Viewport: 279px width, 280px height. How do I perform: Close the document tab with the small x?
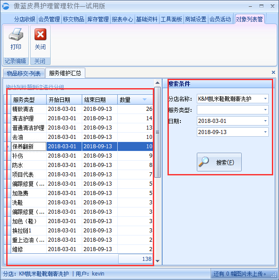pyautogui.click(x=273, y=72)
